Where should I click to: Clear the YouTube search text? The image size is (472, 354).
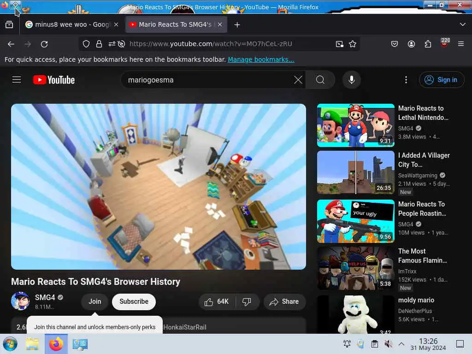[x=298, y=80]
